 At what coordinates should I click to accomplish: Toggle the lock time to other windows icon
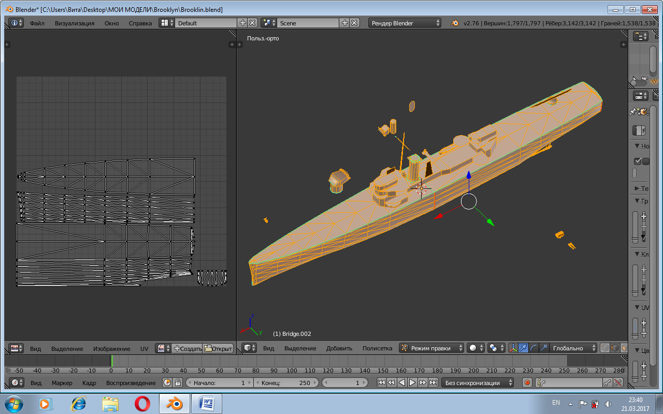[x=178, y=383]
